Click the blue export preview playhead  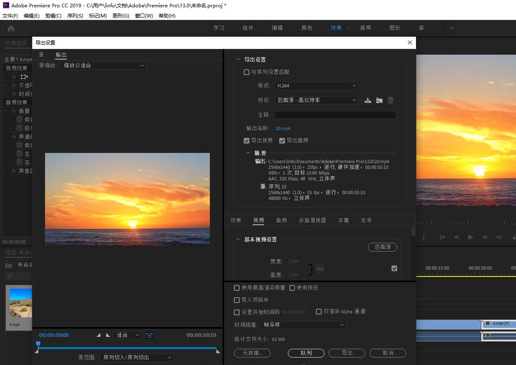pos(38,344)
